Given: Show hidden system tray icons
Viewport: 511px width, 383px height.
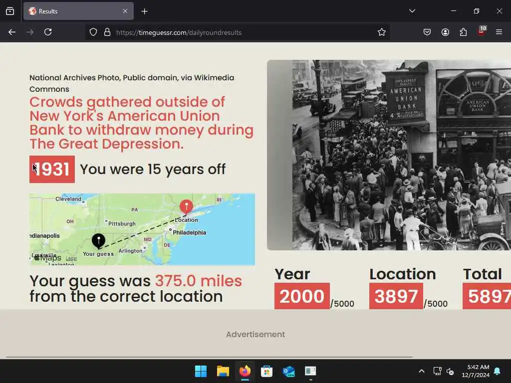Looking at the screenshot, I should click(x=421, y=371).
